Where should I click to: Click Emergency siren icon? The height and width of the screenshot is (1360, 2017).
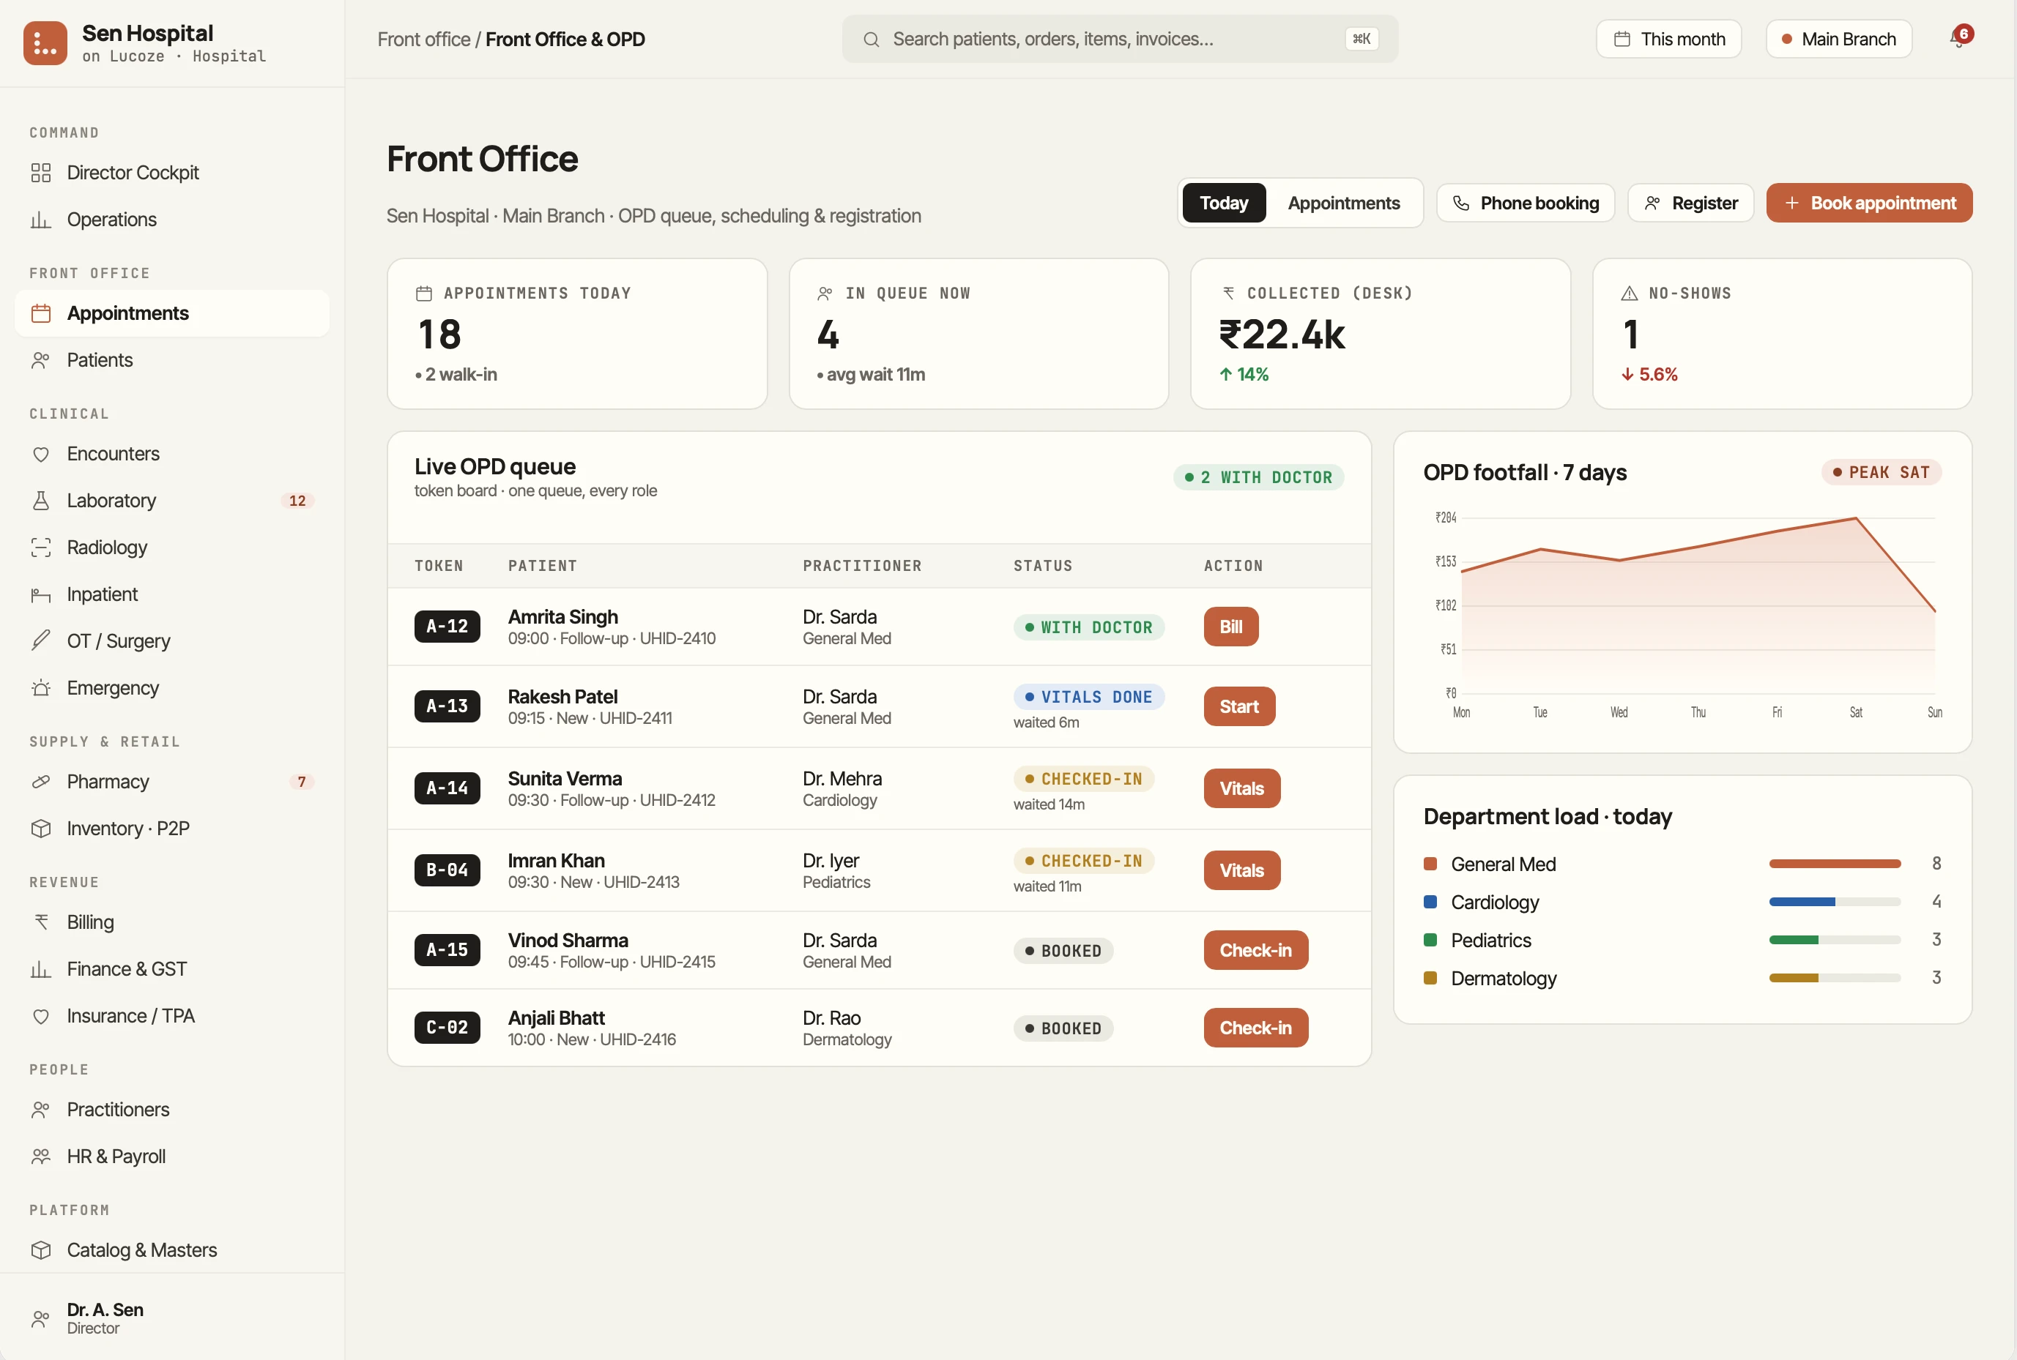(41, 688)
